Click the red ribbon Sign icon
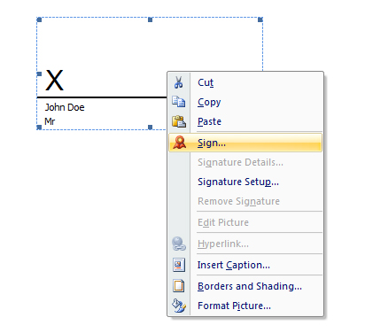Screen dimensions: 365x333 coord(179,143)
